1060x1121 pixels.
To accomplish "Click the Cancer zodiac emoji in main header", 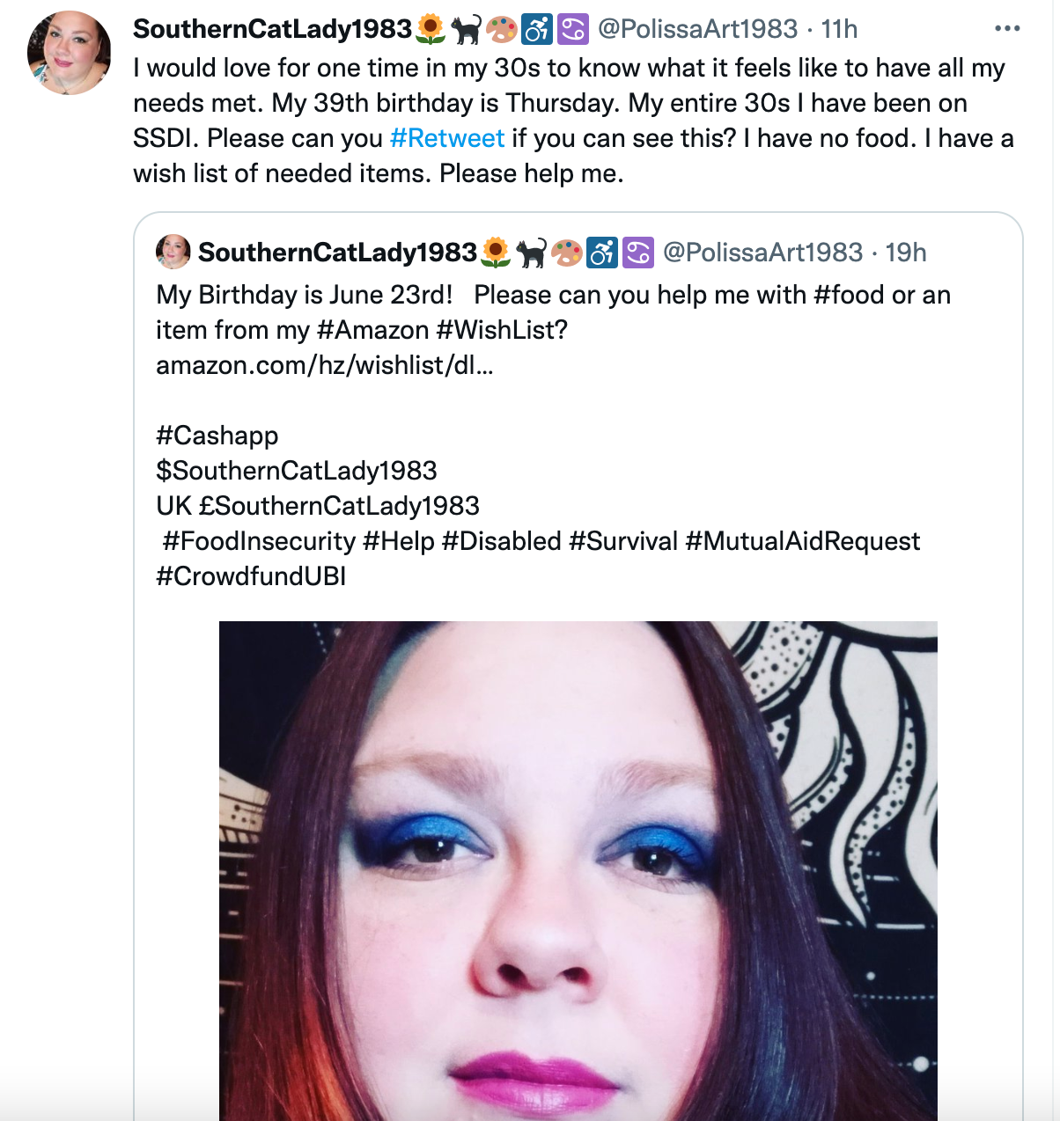I will 573,30.
